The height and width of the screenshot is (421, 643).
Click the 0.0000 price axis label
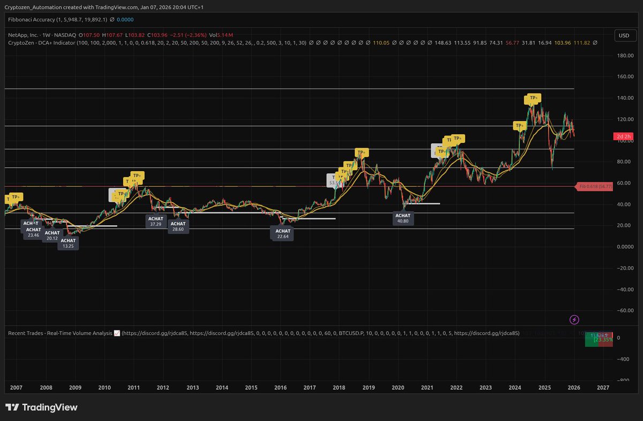626,247
